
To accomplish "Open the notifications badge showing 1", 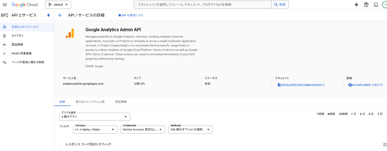I will tap(385, 5).
